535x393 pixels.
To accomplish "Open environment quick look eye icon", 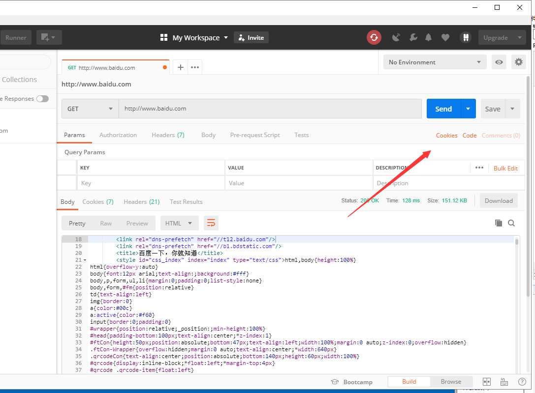I will click(499, 62).
